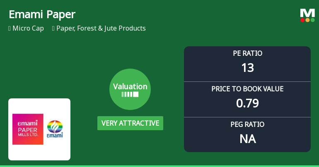Click the icon before Micro Cap
This screenshot has width=319, height=167.
[x=10, y=29]
